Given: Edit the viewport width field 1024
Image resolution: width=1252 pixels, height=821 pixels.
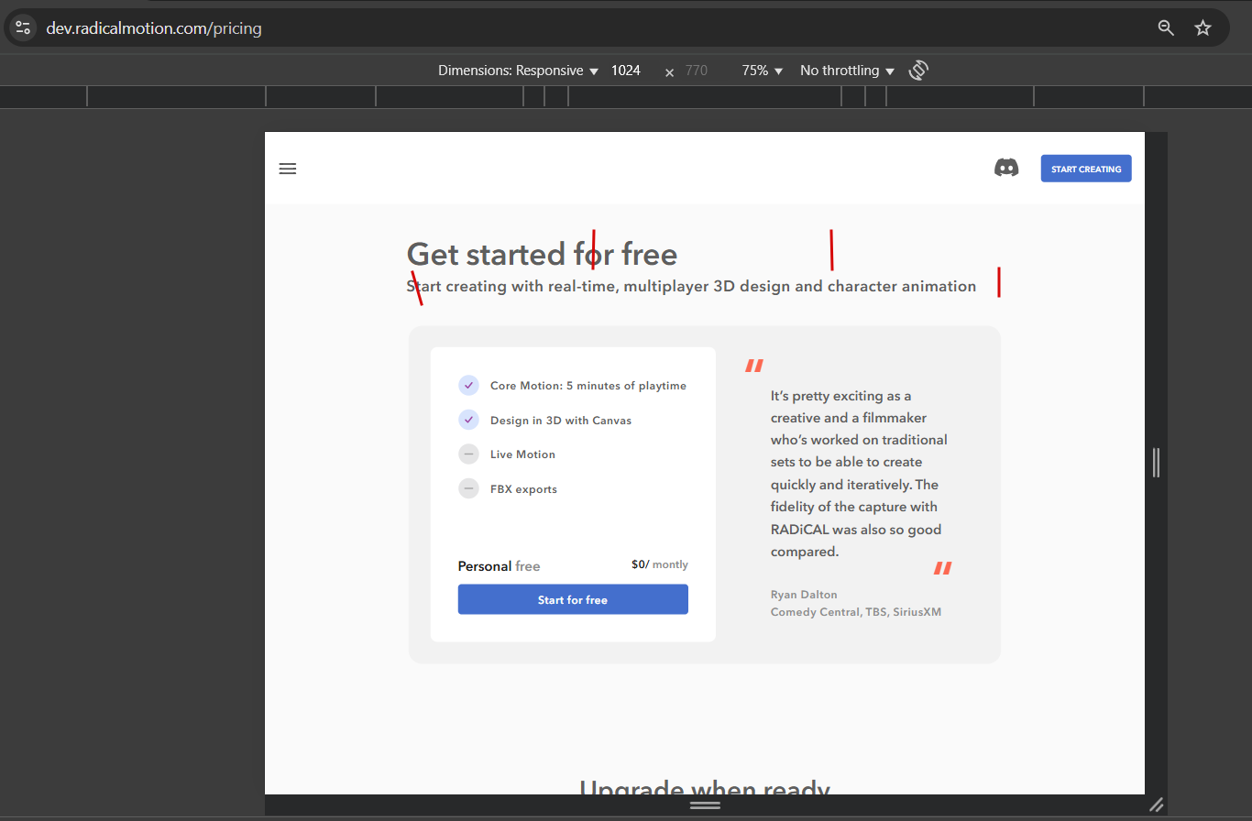Looking at the screenshot, I should coord(627,71).
